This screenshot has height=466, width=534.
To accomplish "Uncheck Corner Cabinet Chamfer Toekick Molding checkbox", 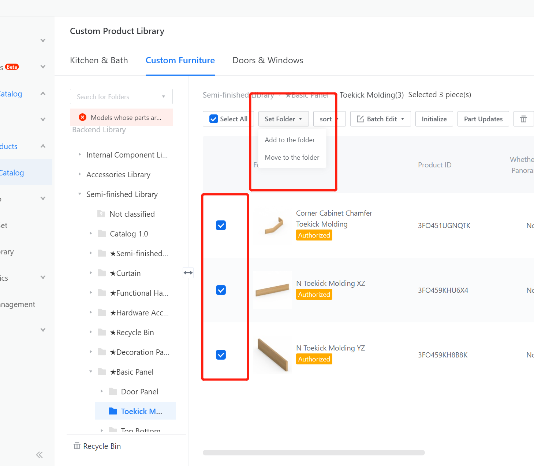I will point(221,226).
